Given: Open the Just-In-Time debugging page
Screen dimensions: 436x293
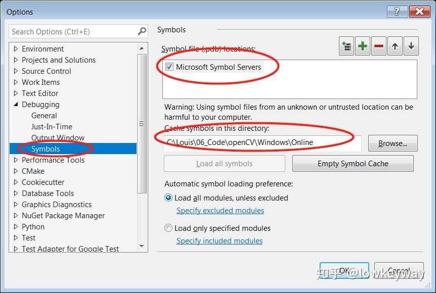Looking at the screenshot, I should (52, 127).
